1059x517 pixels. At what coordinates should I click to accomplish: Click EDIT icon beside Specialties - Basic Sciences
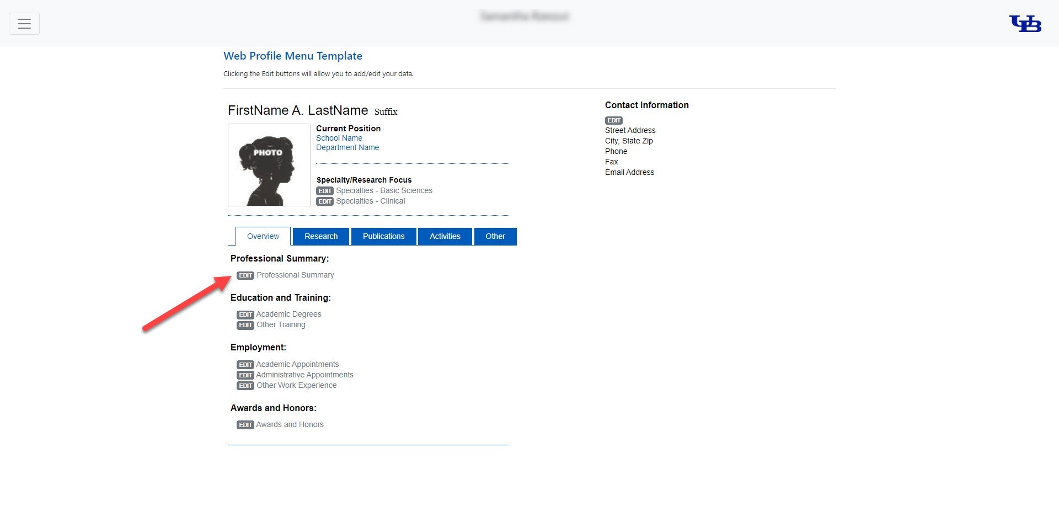(325, 191)
